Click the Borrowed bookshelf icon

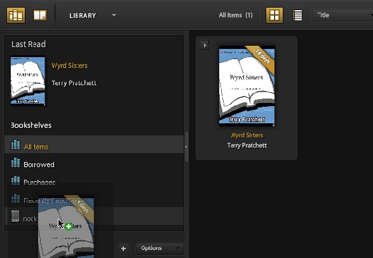(x=15, y=163)
